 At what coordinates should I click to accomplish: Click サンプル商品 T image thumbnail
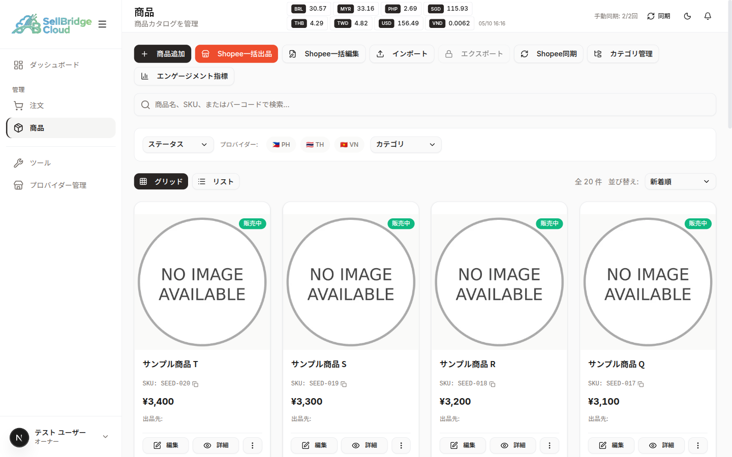click(202, 282)
